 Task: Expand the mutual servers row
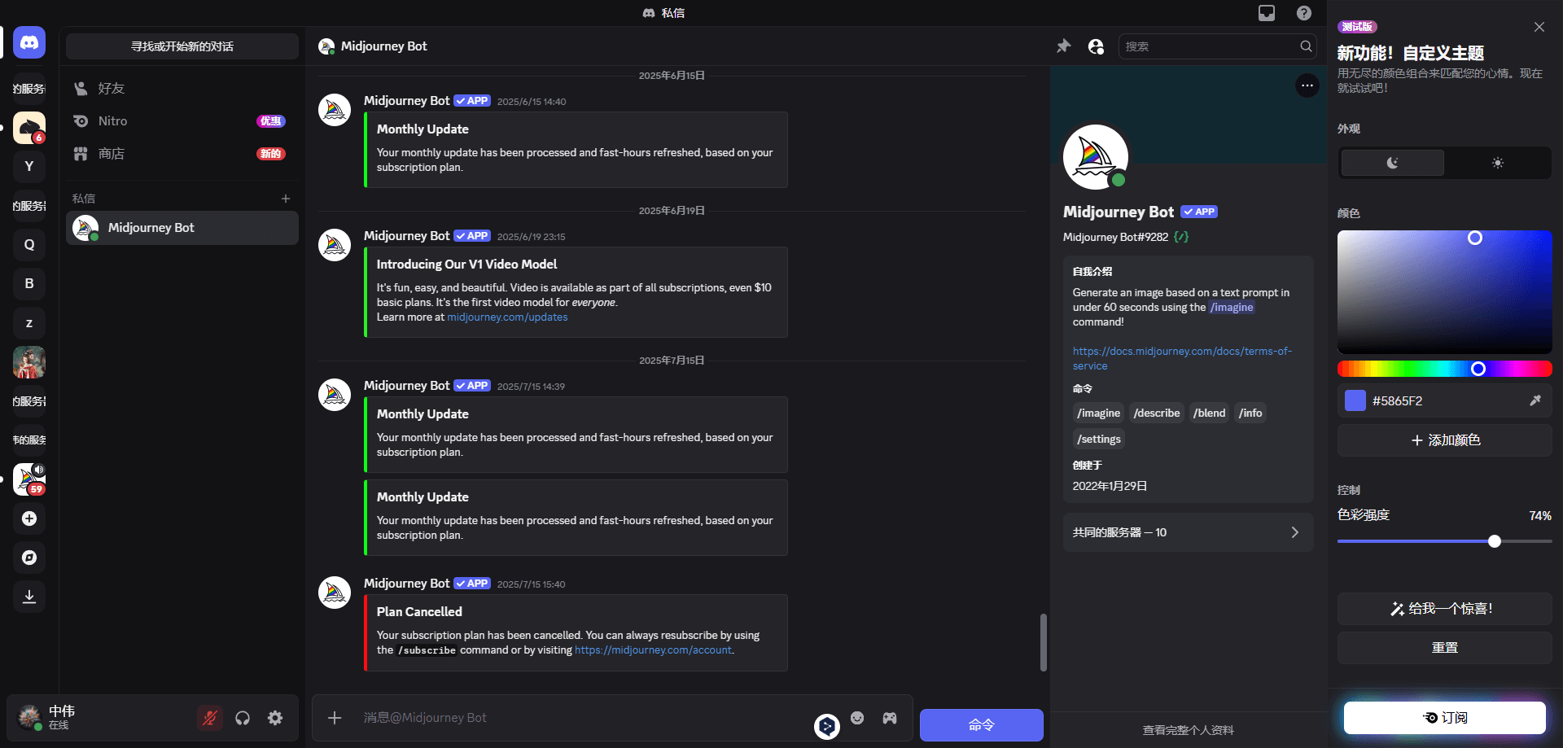[1188, 532]
